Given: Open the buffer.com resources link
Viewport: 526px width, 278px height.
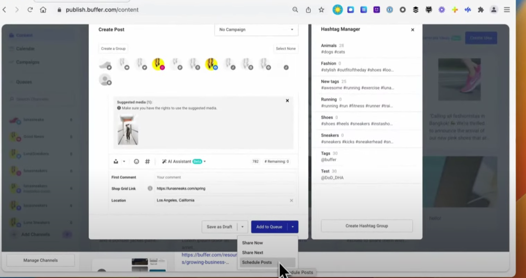Looking at the screenshot, I should pos(209,258).
